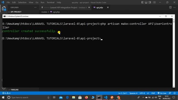The height and width of the screenshot is (100, 178).
Task: Open Google Chrome from taskbar
Action: click(118, 97)
